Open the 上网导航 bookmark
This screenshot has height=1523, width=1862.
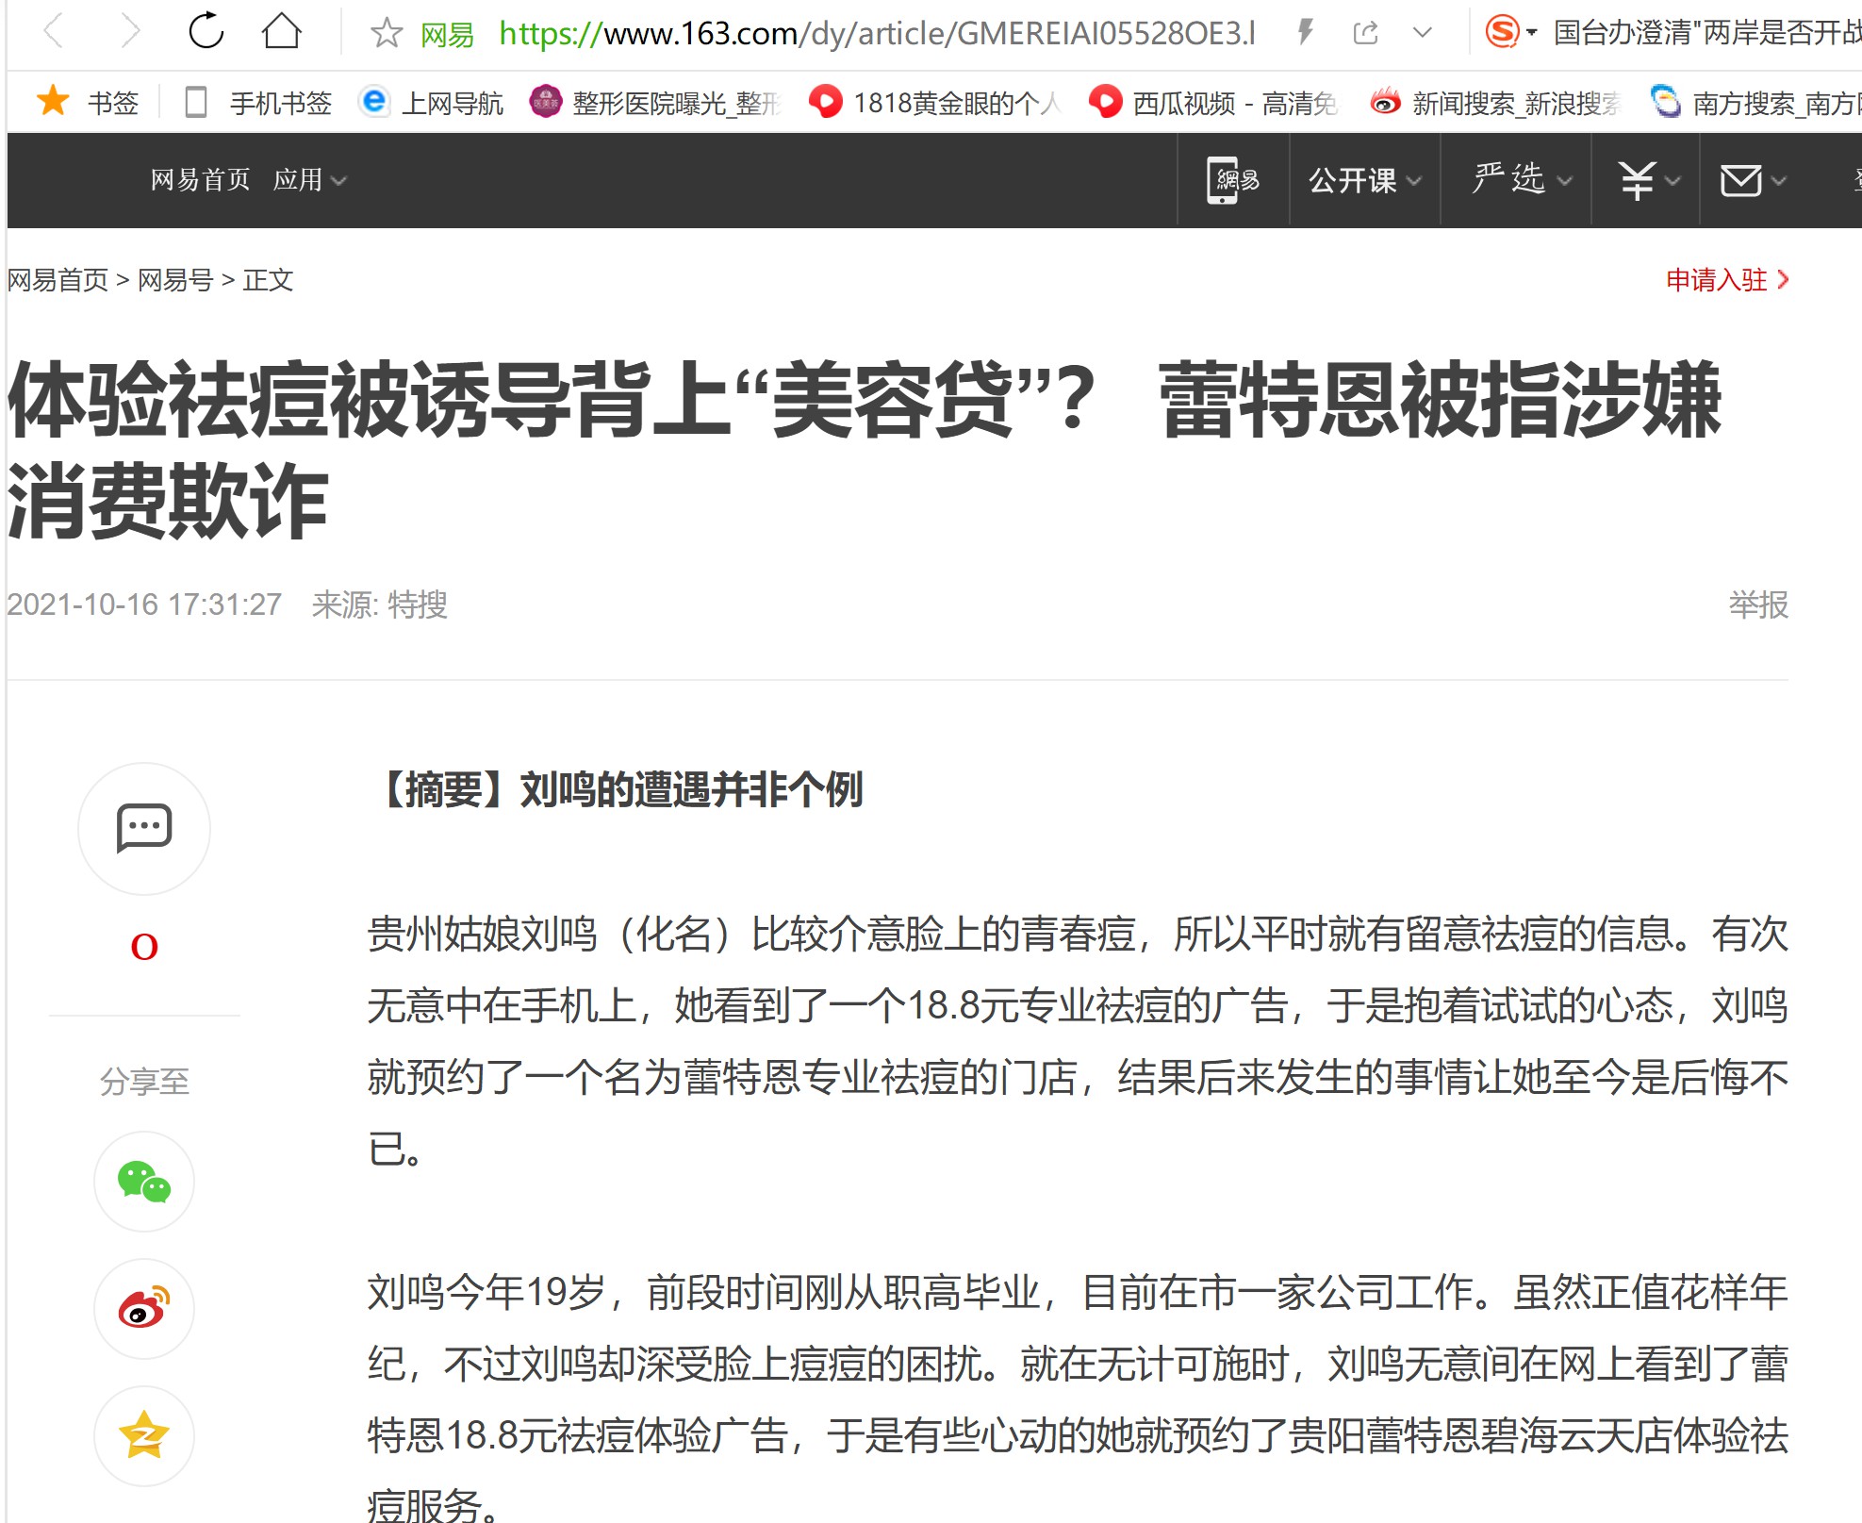431,102
